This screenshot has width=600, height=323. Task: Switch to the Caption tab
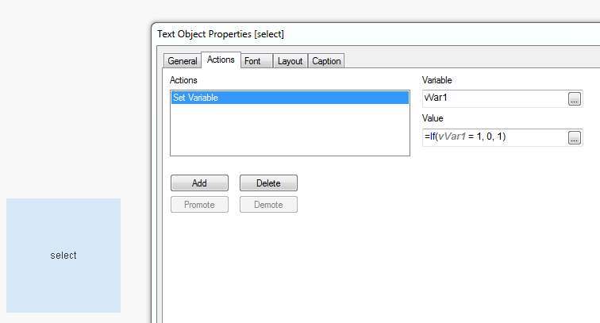326,61
